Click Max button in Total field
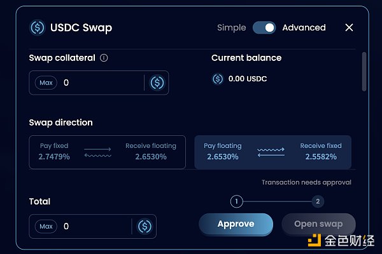The height and width of the screenshot is (254, 382). [46, 226]
